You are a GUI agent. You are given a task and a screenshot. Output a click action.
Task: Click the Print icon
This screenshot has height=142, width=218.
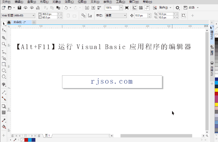38,8
